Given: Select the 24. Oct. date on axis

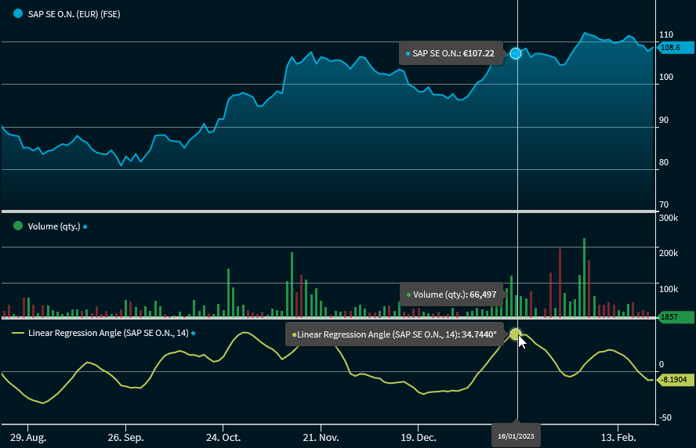Looking at the screenshot, I should pyautogui.click(x=224, y=436).
